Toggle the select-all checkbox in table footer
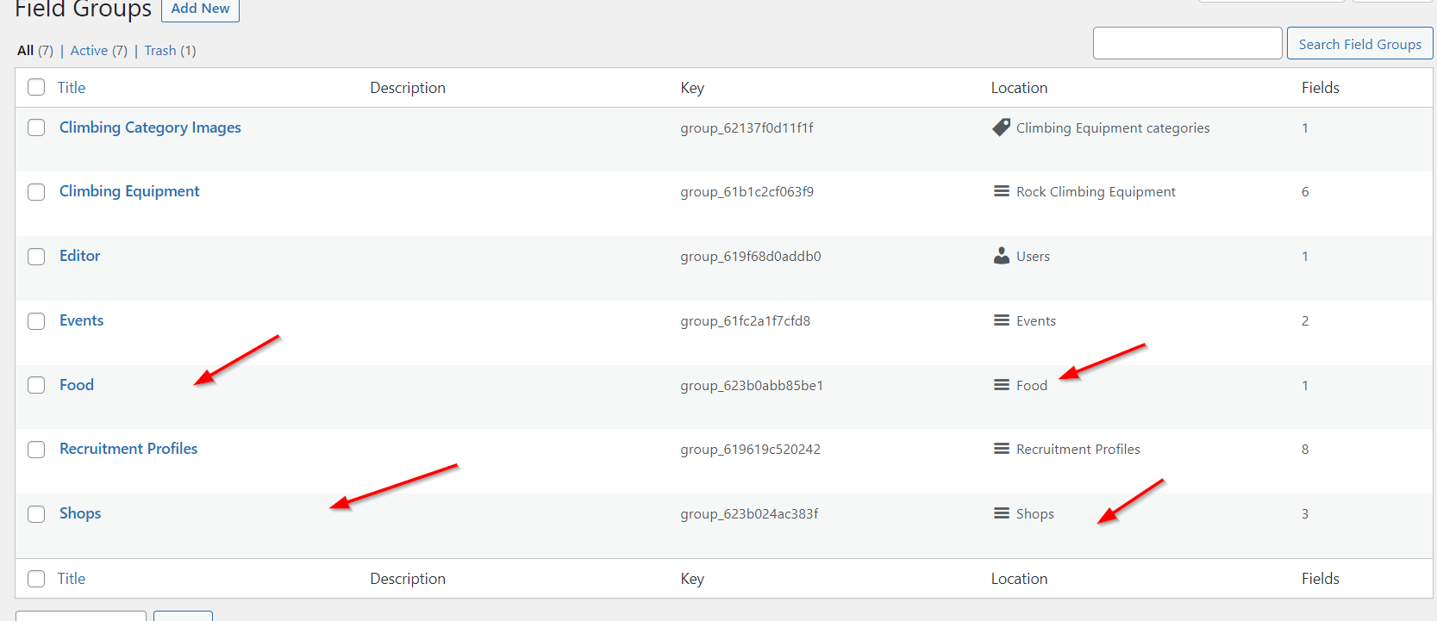The height and width of the screenshot is (621, 1437). tap(36, 579)
